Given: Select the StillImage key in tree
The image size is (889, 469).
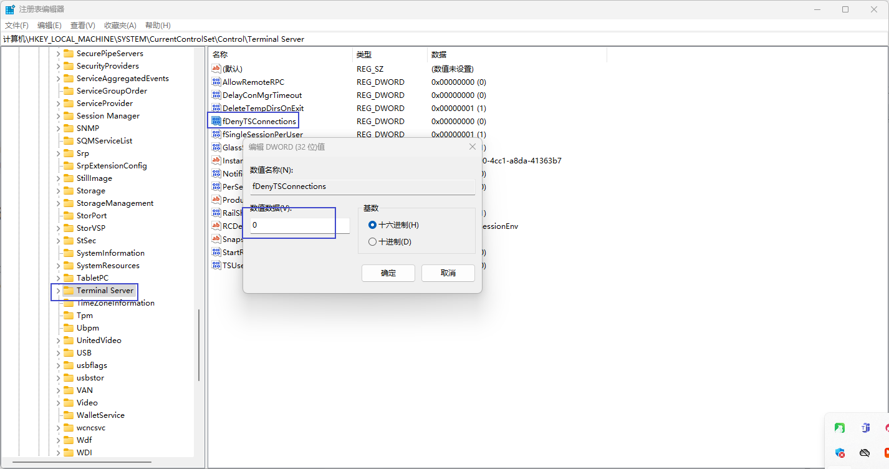Looking at the screenshot, I should [x=94, y=178].
